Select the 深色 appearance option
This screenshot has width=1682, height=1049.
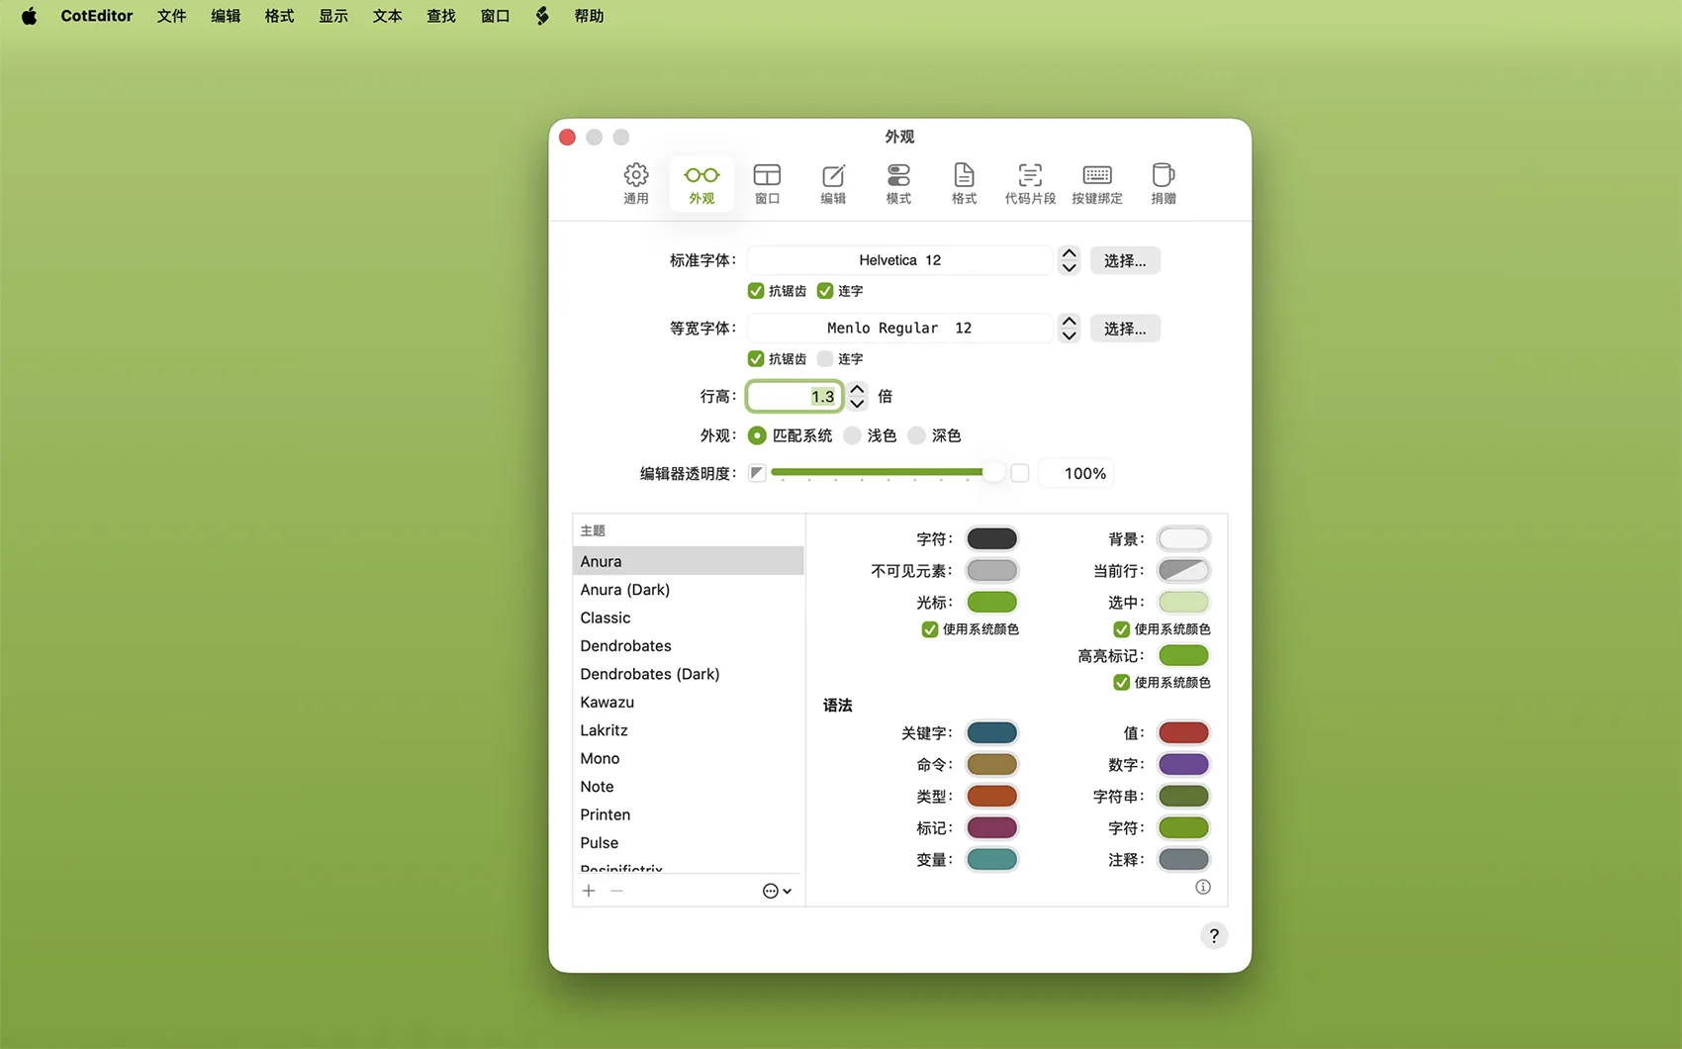(917, 435)
